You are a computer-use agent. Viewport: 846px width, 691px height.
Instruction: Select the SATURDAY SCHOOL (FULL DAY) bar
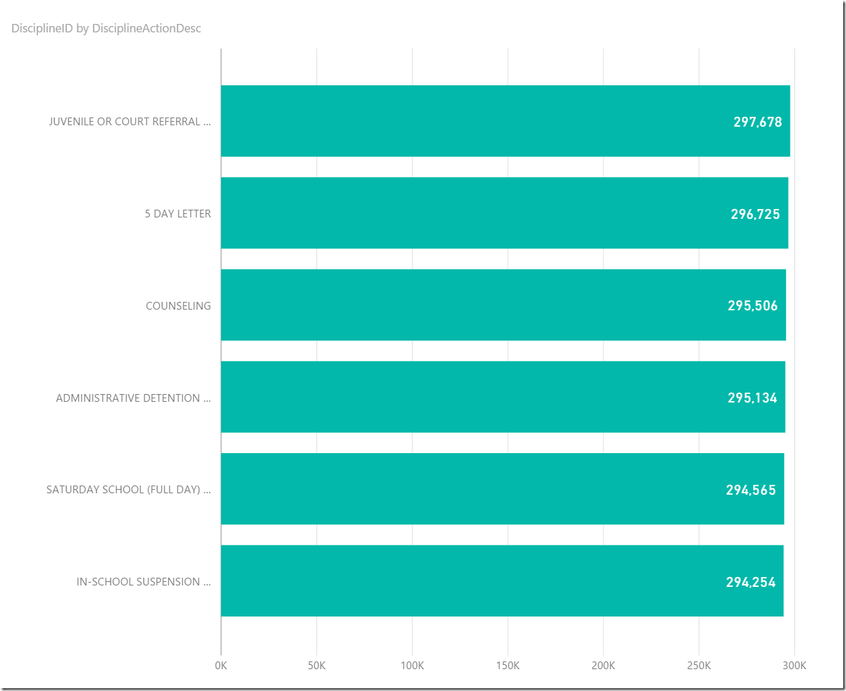pyautogui.click(x=465, y=489)
